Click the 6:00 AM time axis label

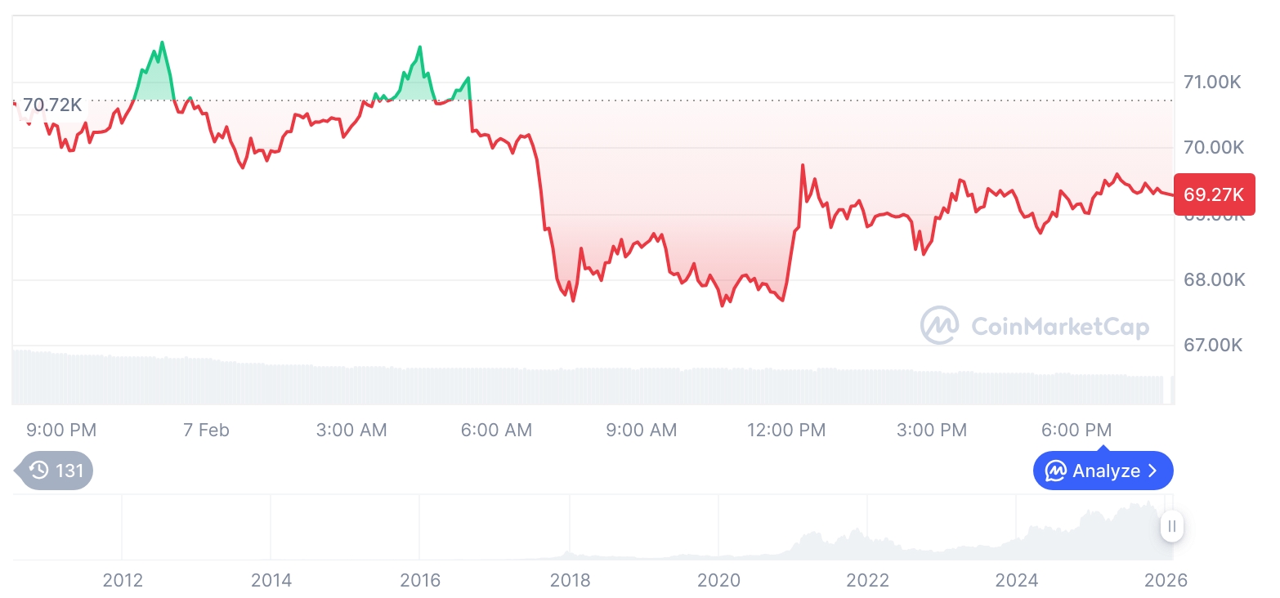pyautogui.click(x=496, y=430)
